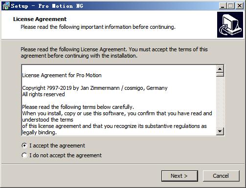
Task: Click the bold 'License Agreement' heading
Action: click(40, 19)
